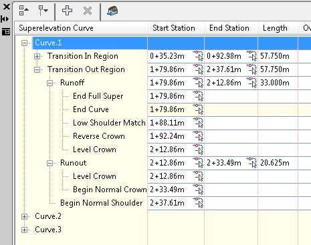Click the End Station column header
This screenshot has height=245, width=311.
(x=231, y=28)
